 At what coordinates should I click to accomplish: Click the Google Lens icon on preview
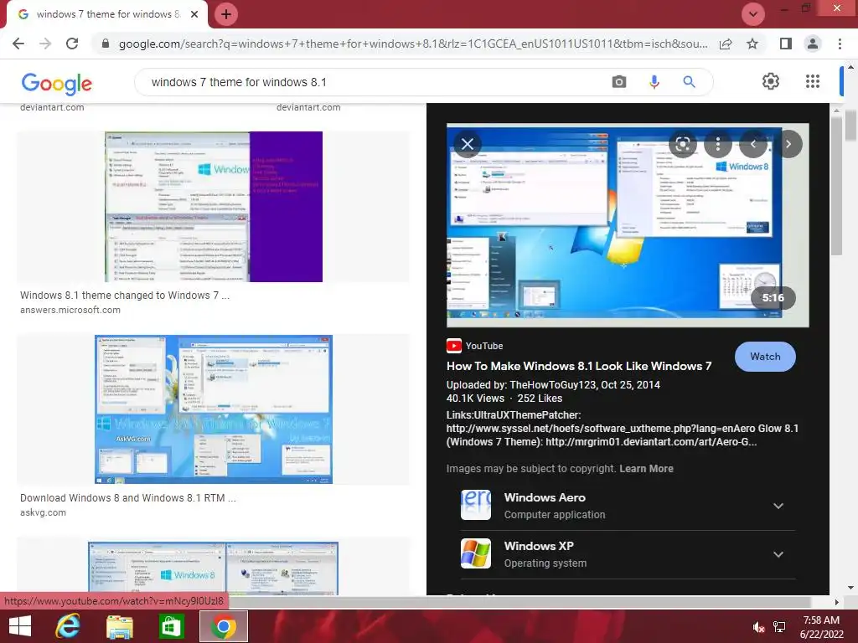[x=682, y=144]
